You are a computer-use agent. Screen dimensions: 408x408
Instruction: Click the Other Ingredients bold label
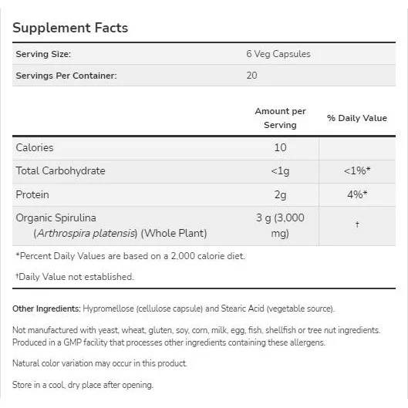46,309
